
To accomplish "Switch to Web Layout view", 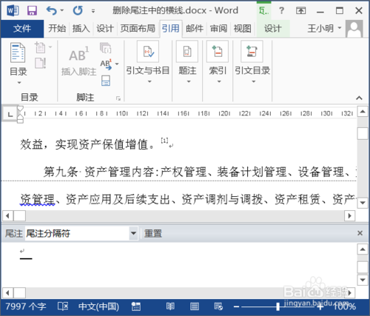I will (x=218, y=306).
